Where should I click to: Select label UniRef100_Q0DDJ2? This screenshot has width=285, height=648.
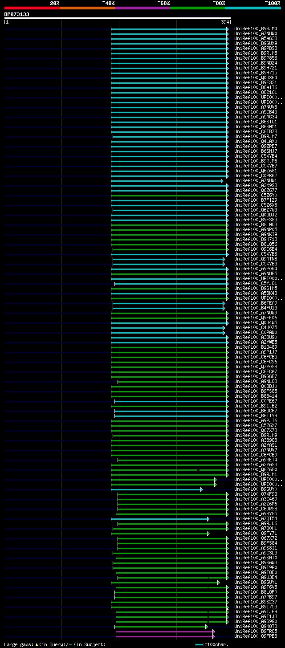pos(256,215)
